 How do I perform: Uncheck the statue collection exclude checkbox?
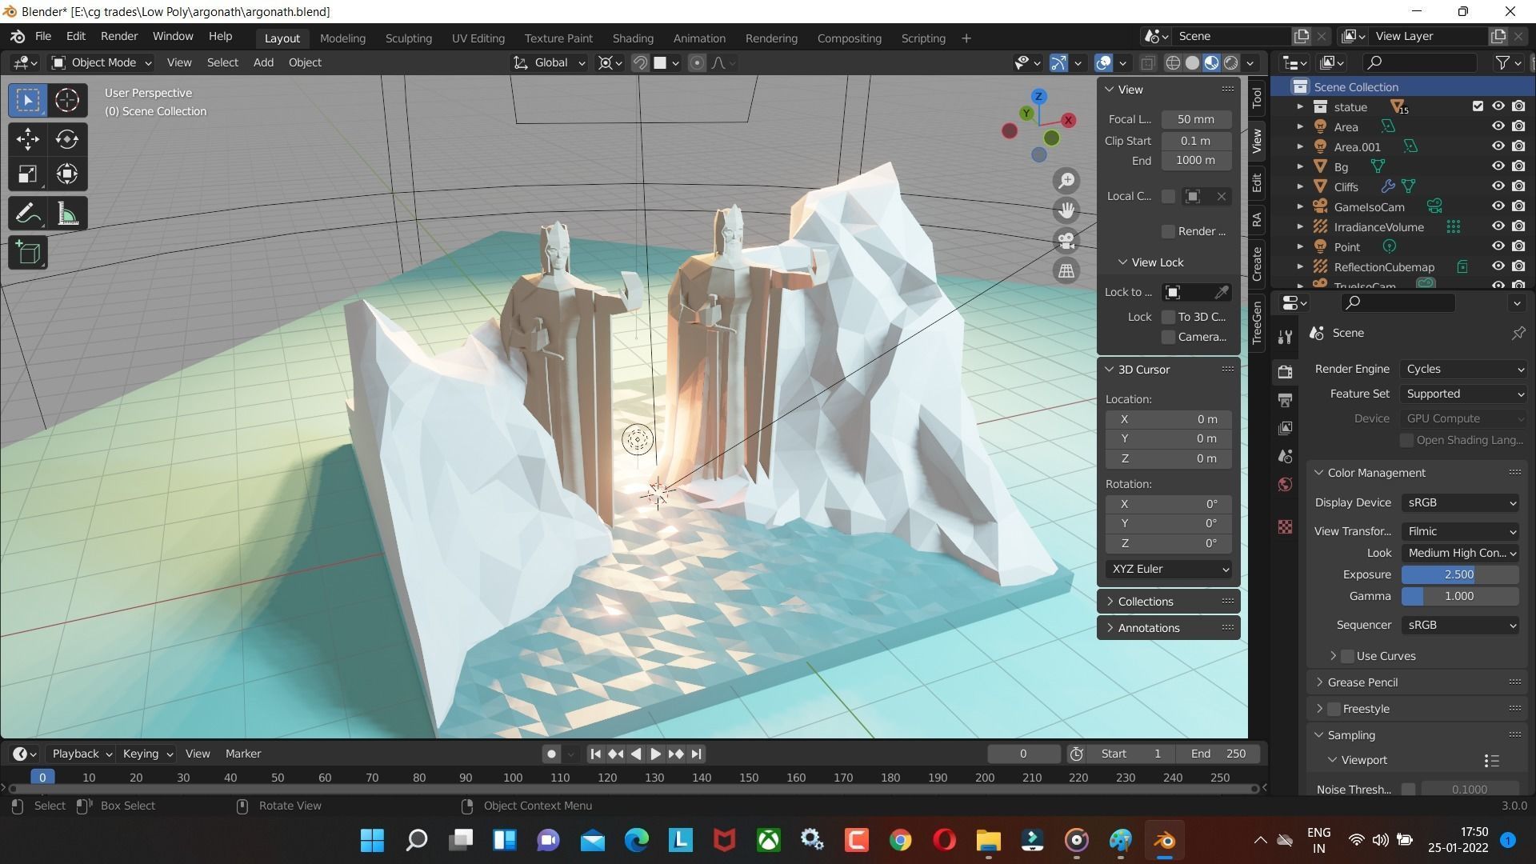point(1478,106)
